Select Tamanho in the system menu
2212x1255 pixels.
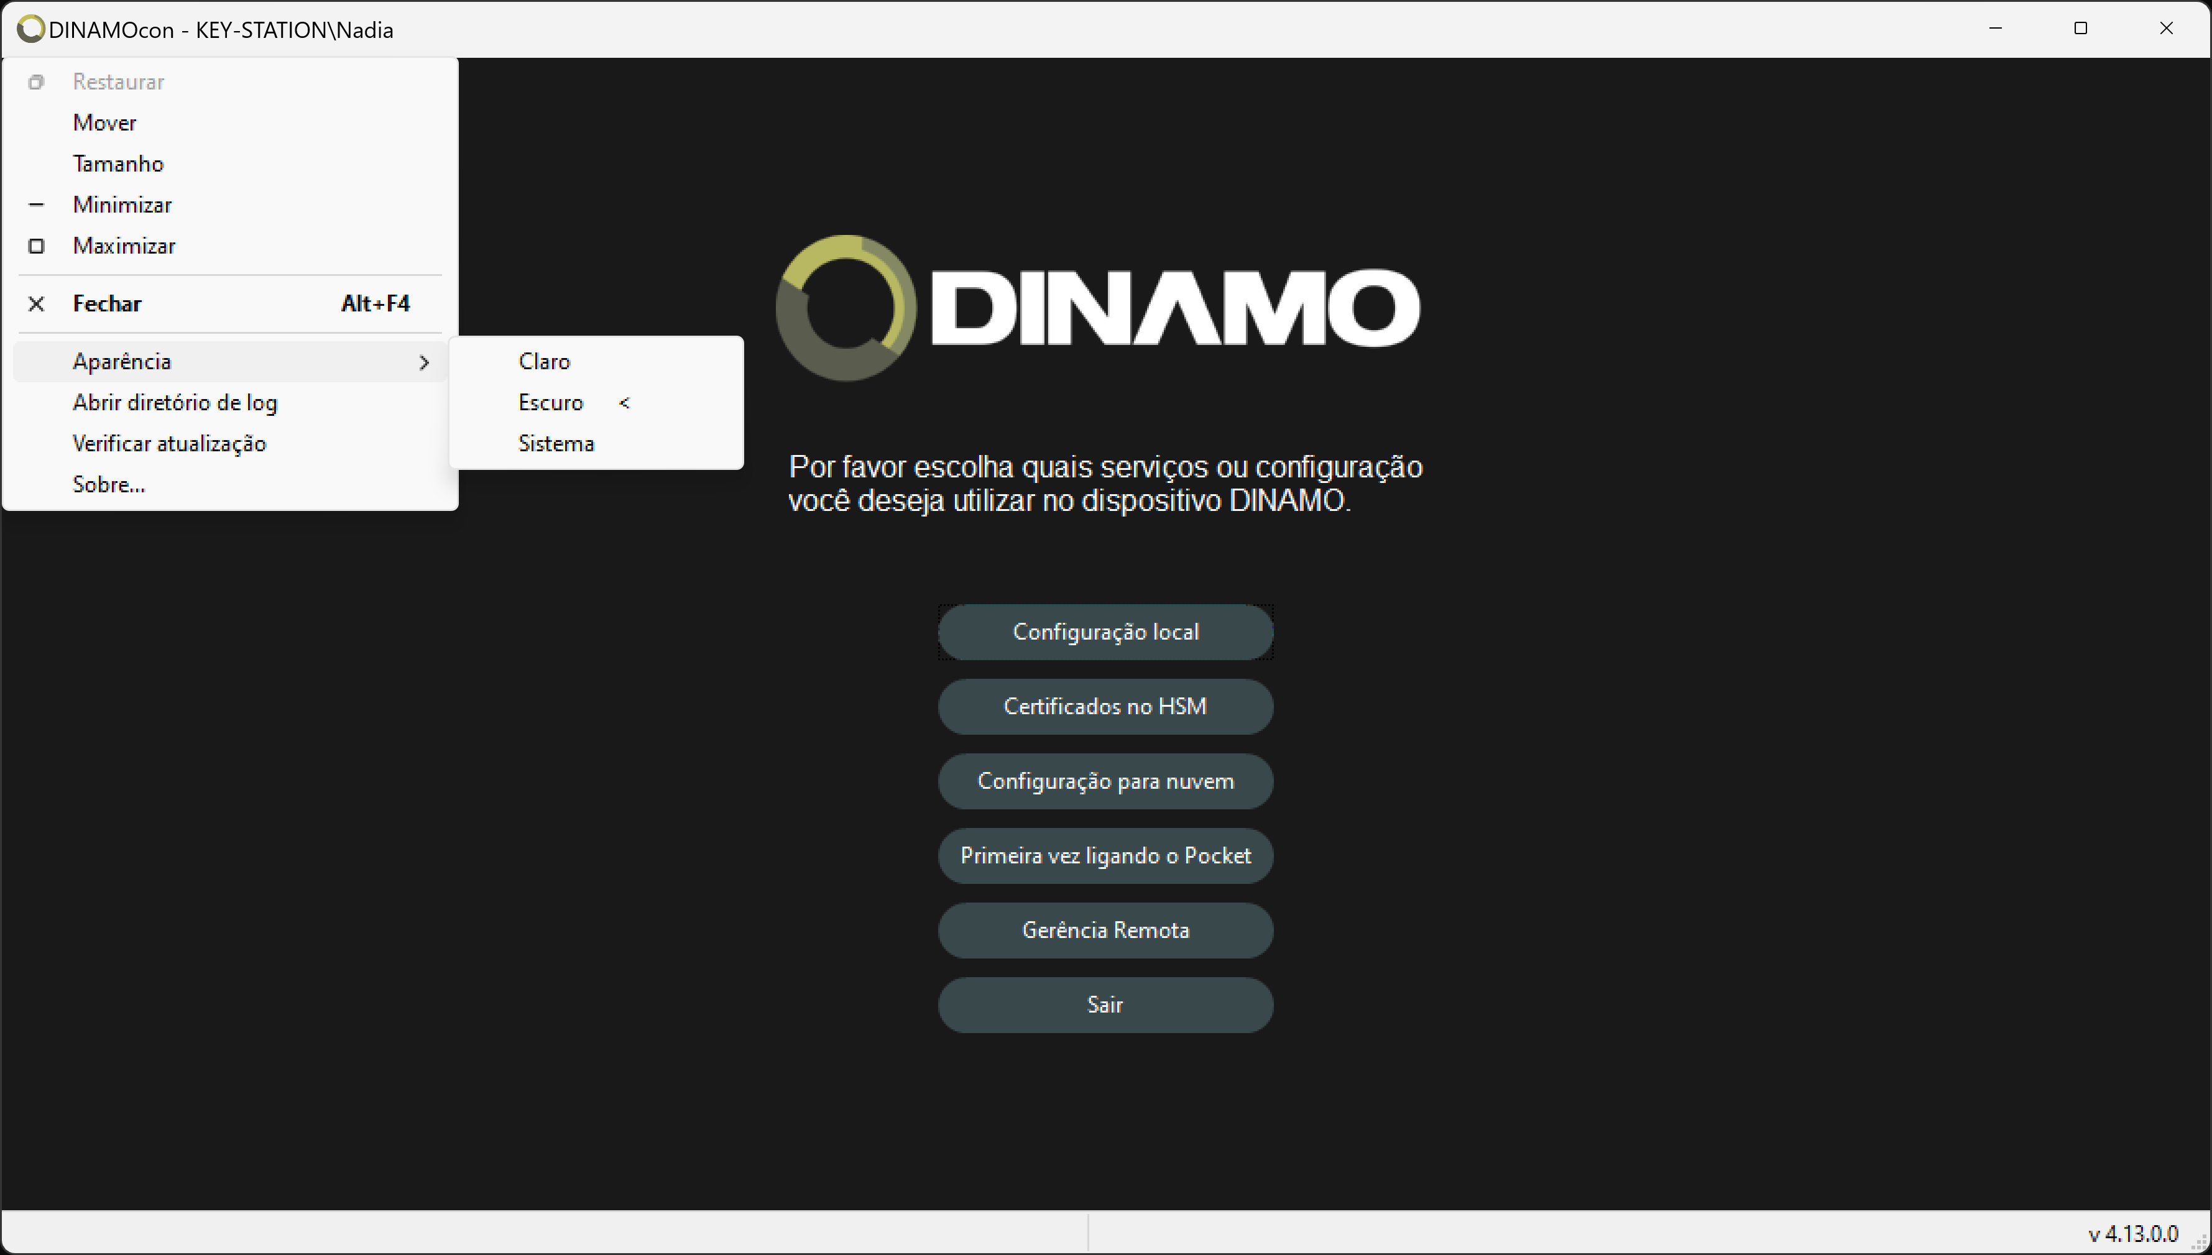click(x=229, y=163)
